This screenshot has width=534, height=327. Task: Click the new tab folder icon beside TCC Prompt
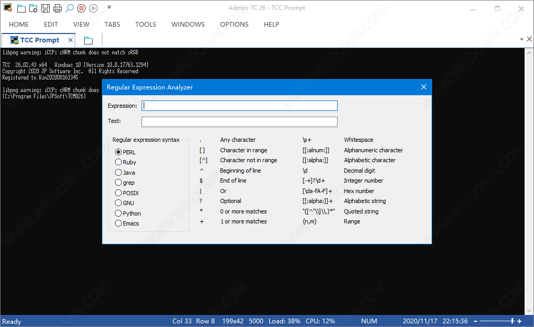88,40
